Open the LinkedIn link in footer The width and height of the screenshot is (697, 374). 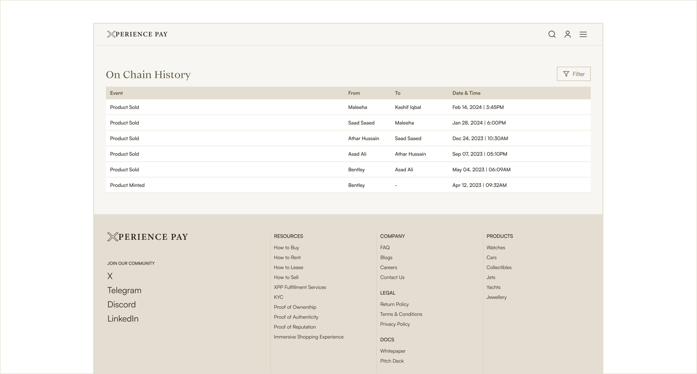pyautogui.click(x=123, y=319)
